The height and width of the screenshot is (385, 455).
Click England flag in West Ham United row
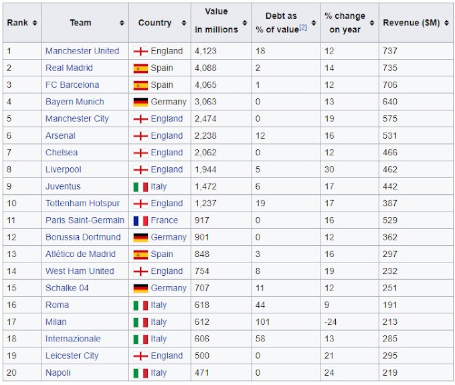click(141, 271)
